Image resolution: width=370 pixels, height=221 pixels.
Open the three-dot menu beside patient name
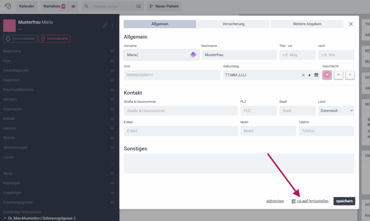(x=112, y=25)
